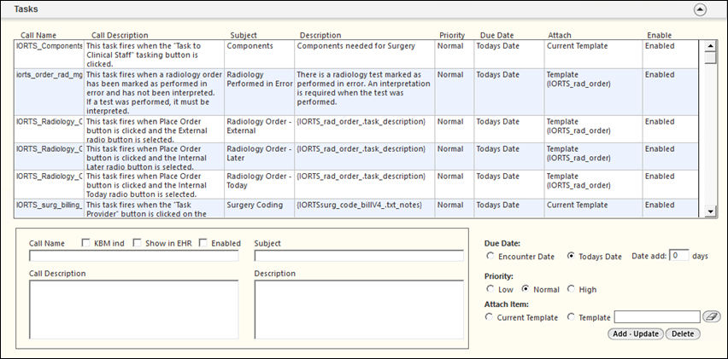Clear the template field with the eraser icon
This screenshot has height=359, width=728.
pos(711,317)
